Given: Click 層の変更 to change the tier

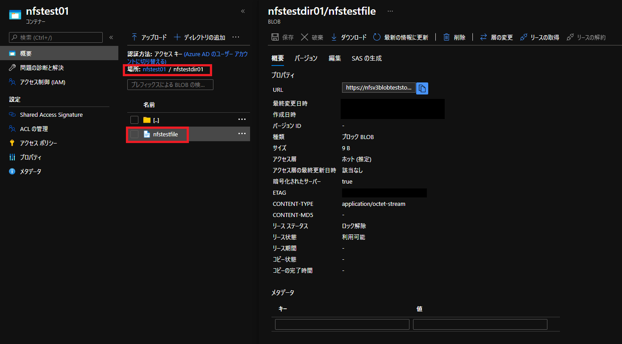Looking at the screenshot, I should (x=496, y=37).
